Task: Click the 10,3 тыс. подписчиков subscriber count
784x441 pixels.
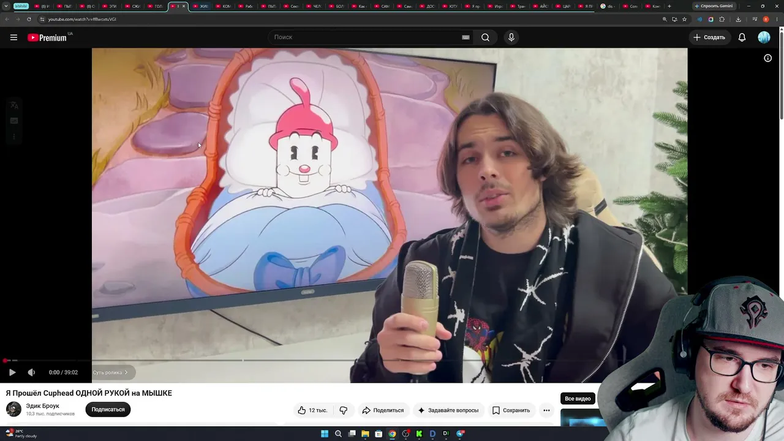Action: [x=50, y=414]
